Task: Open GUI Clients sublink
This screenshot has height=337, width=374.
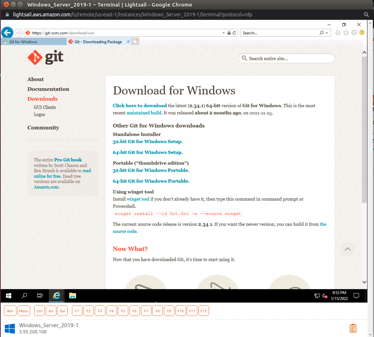Action: (x=45, y=107)
